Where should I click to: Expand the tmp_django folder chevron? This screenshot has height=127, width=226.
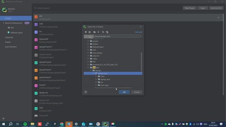tap(88, 53)
